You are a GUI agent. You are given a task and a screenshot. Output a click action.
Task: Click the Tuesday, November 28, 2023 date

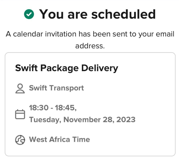click(82, 120)
